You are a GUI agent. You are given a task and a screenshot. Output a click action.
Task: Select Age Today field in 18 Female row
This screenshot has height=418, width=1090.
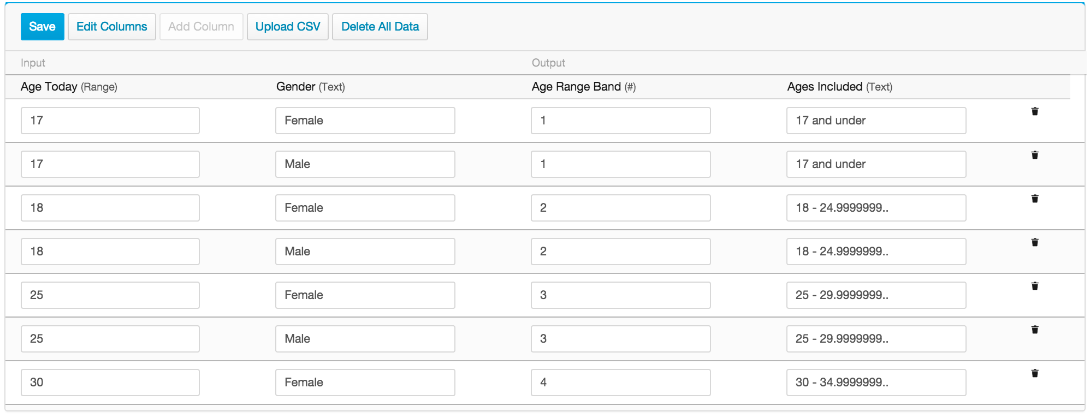(110, 208)
